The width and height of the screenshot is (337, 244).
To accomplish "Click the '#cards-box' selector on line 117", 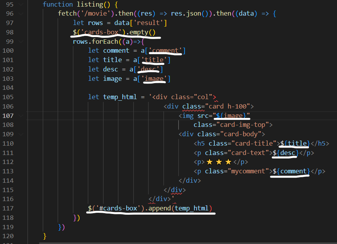I will [118, 208].
